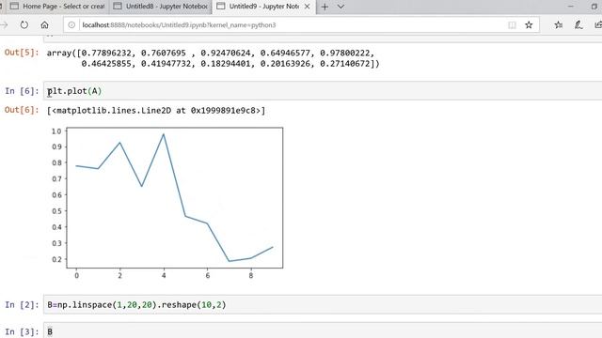The height and width of the screenshot is (338, 602).
Task: Click the In [6] prompt label
Action: (x=22, y=91)
